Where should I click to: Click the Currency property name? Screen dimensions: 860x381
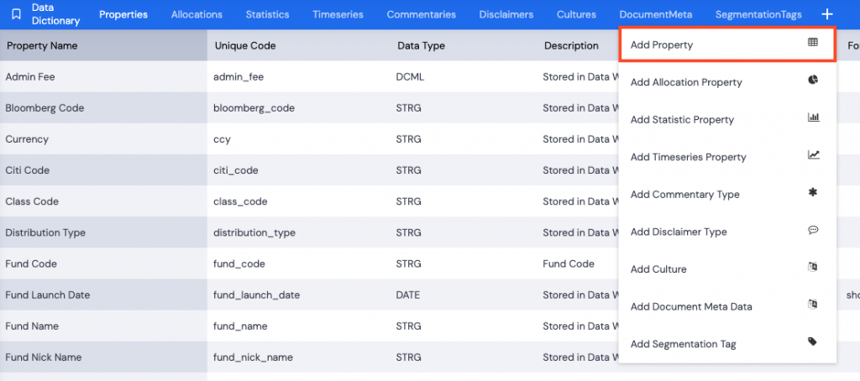[x=27, y=139]
